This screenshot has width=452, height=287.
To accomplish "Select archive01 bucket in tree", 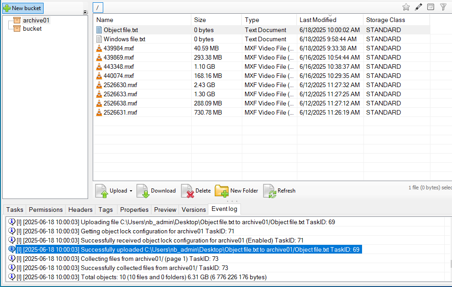I will (36, 20).
